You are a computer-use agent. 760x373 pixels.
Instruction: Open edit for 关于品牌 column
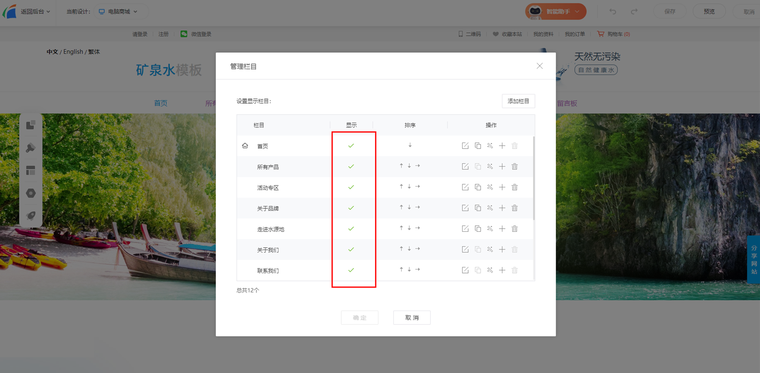pyautogui.click(x=465, y=208)
